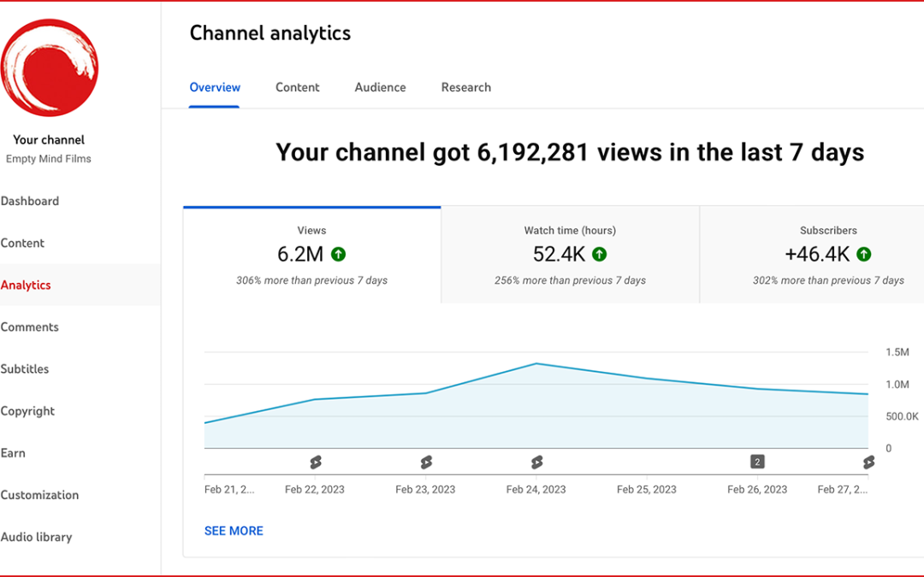The height and width of the screenshot is (577, 924).
Task: Click the 2 videos marker on Feb 26
Action: tap(757, 462)
